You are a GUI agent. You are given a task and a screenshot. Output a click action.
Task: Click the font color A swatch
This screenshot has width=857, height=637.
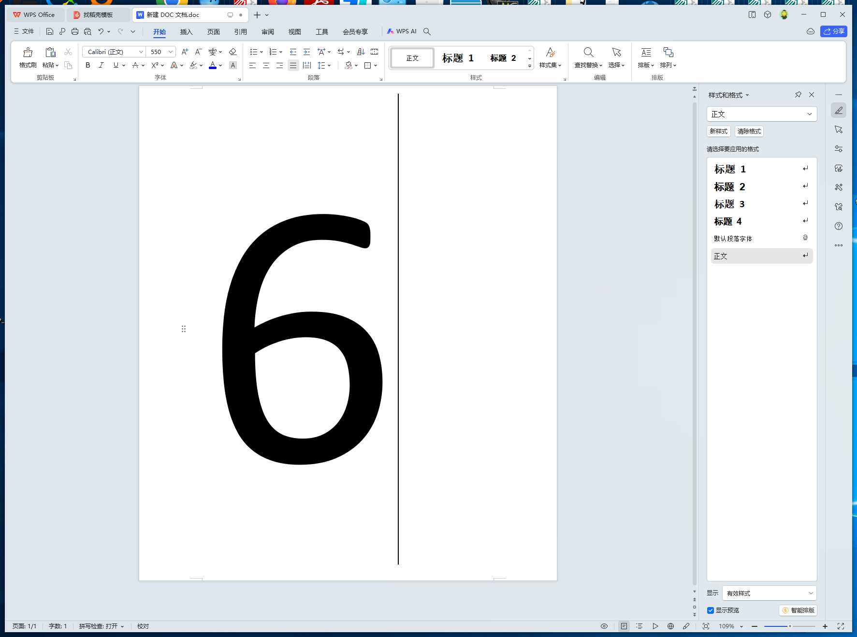point(213,65)
